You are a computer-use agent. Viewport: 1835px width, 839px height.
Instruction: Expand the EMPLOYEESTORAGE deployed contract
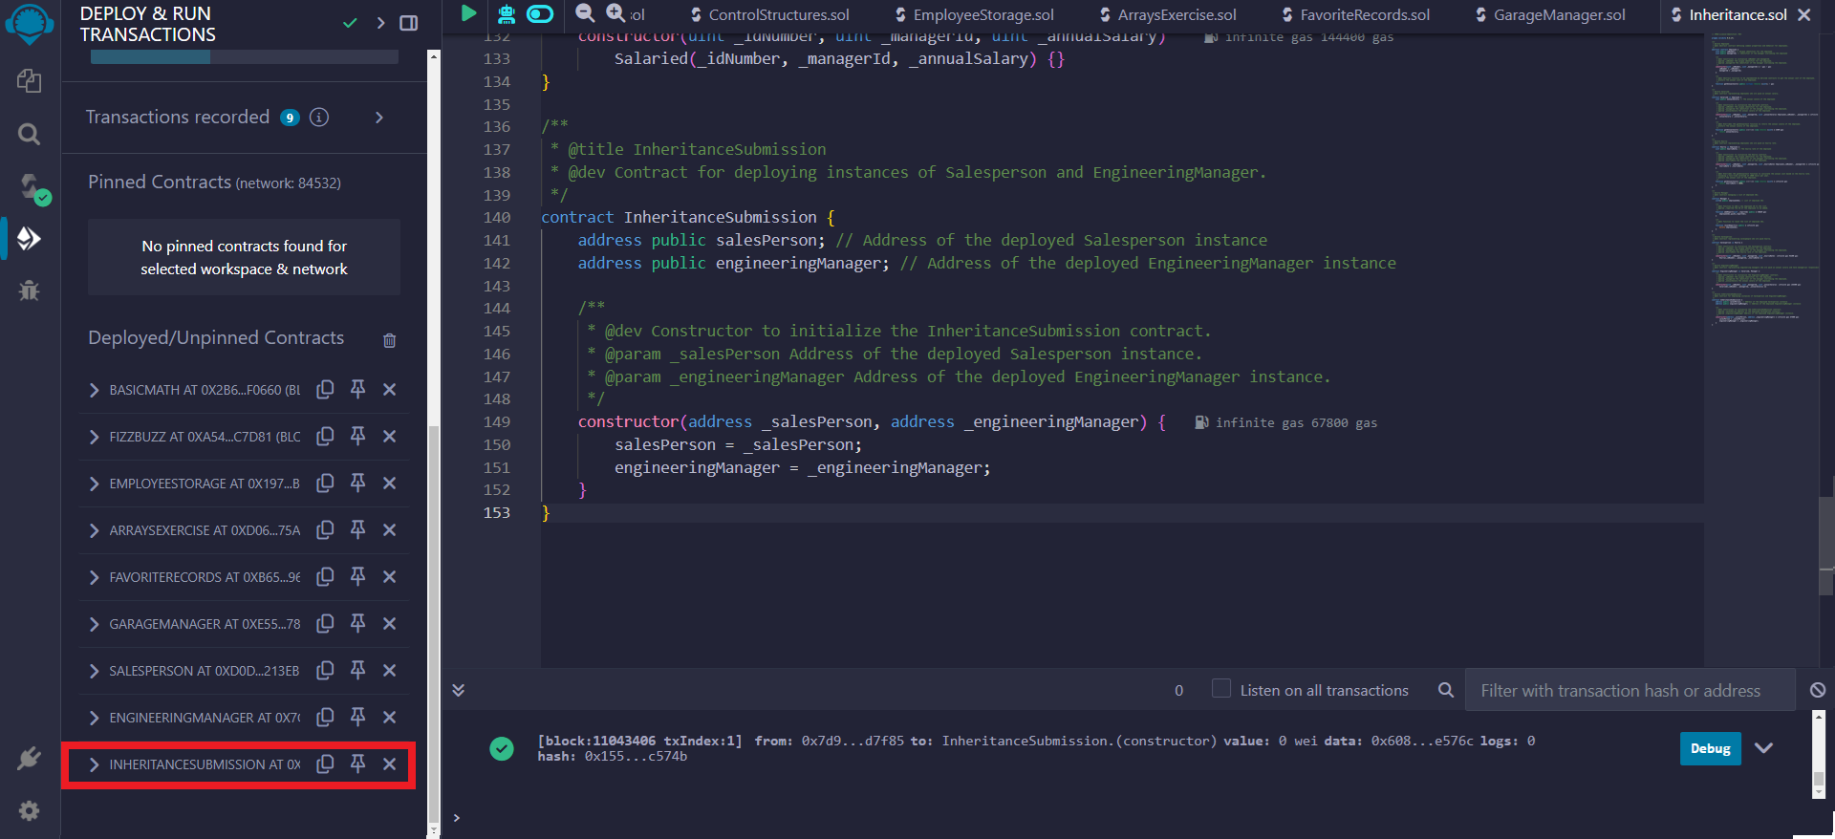(x=94, y=484)
